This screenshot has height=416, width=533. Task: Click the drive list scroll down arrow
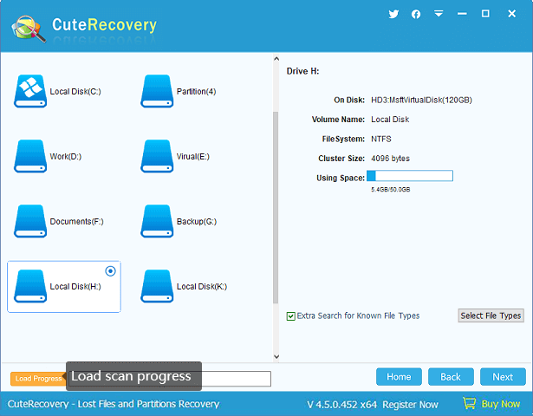(x=276, y=356)
